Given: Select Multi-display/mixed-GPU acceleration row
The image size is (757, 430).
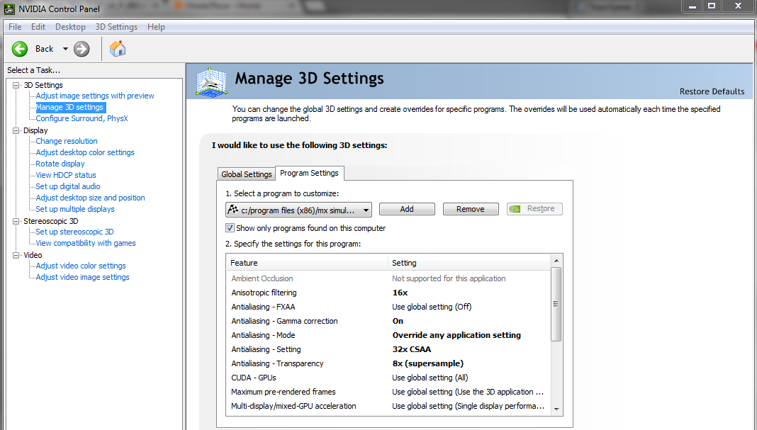Looking at the screenshot, I should (388, 406).
